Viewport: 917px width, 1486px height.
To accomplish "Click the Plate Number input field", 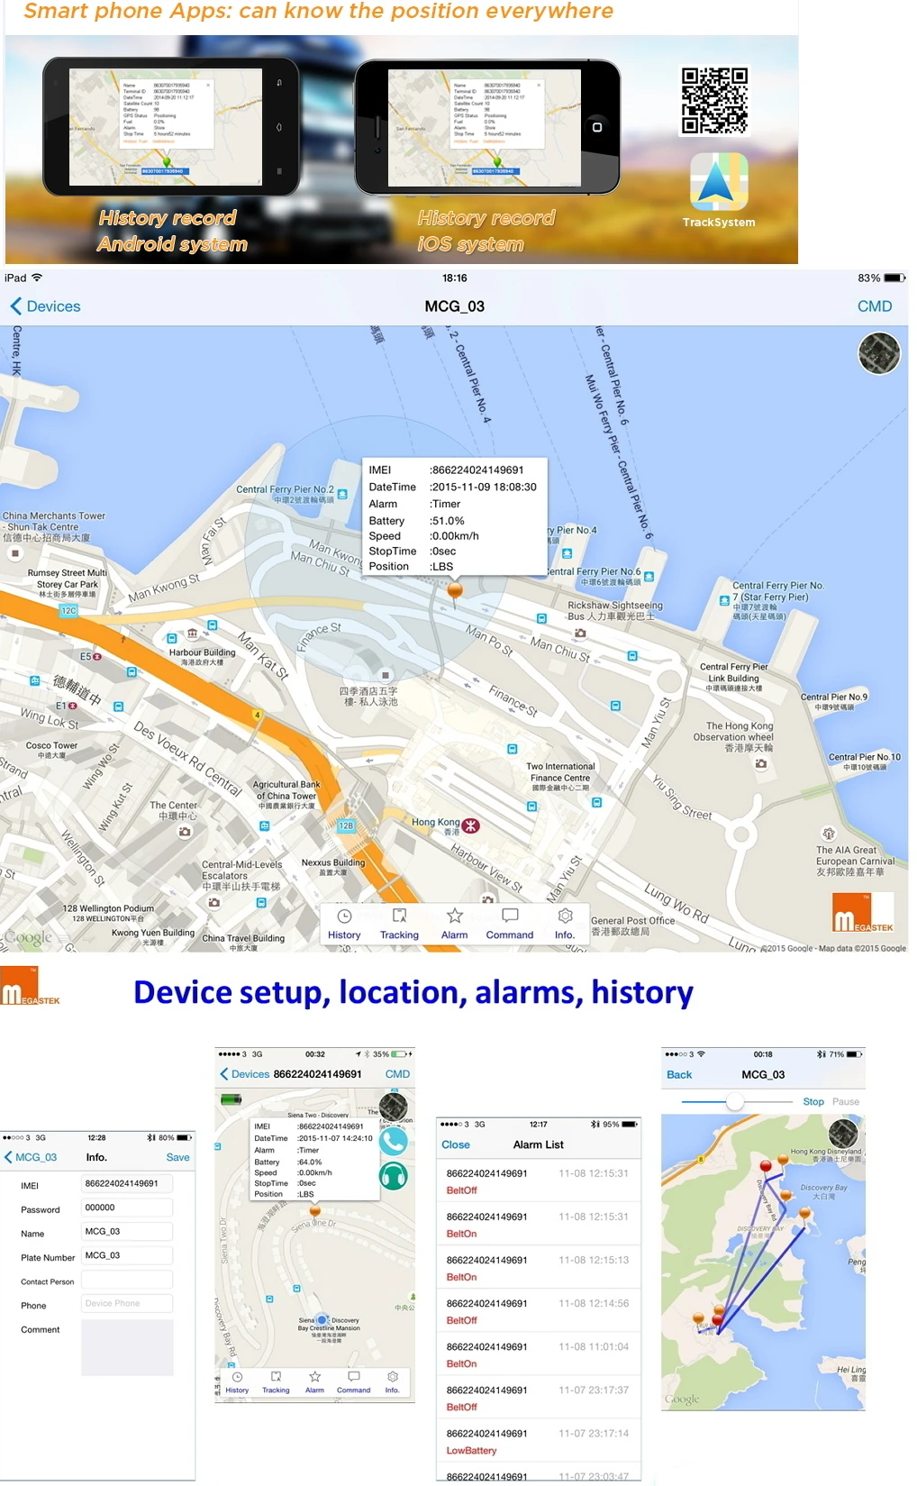I will pyautogui.click(x=126, y=1255).
